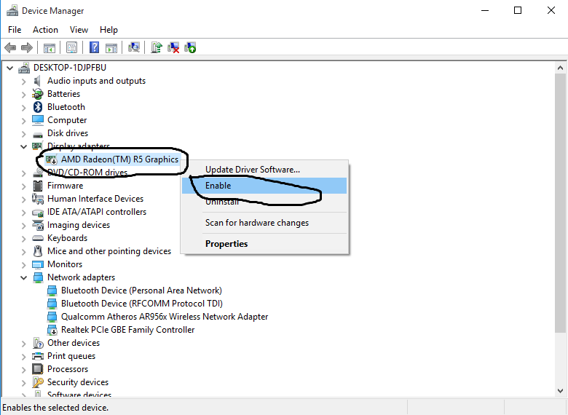
Task: Click Show/Hide Action Pane toolbar icon
Action: click(x=111, y=47)
